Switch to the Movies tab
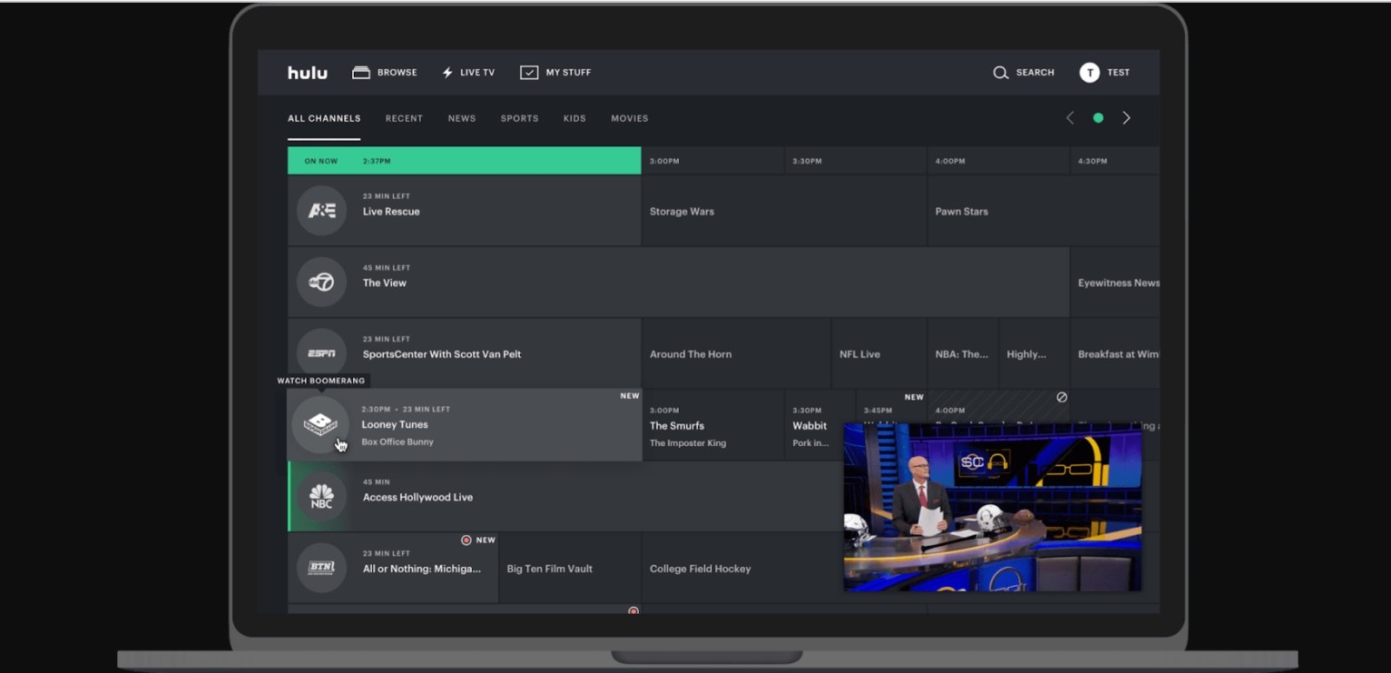Viewport: 1391px width, 673px height. (629, 118)
